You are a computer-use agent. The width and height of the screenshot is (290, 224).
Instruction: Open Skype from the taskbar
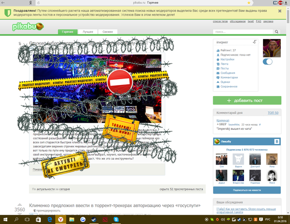click(116, 220)
